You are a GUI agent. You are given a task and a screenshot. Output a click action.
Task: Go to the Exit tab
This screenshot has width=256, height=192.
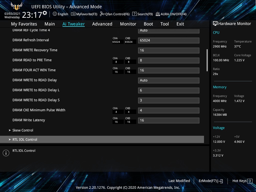(180, 24)
